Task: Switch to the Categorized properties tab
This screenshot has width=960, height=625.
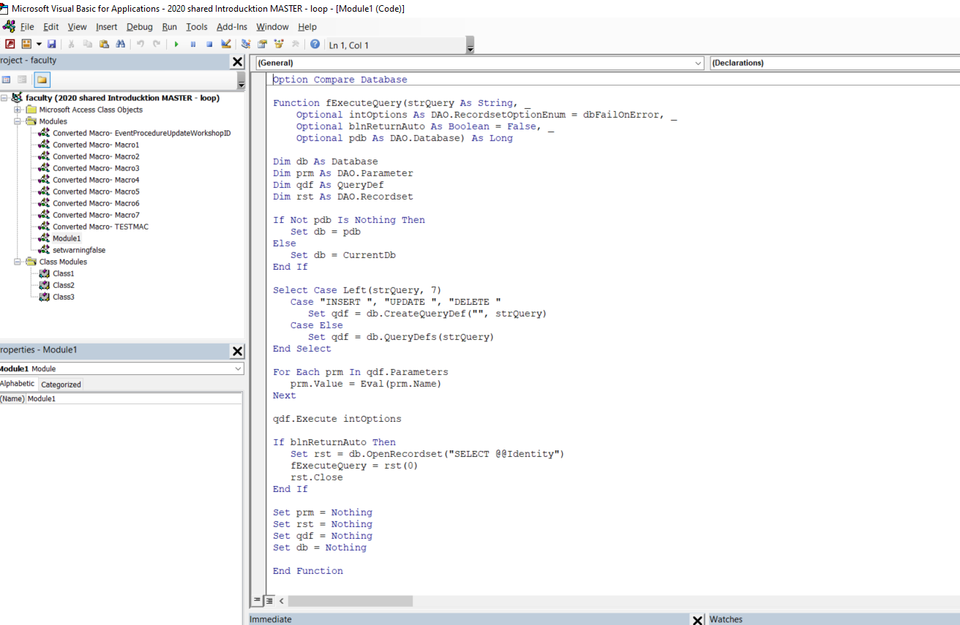Action: pos(61,385)
